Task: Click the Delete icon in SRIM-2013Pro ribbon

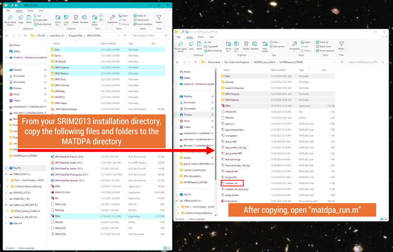Action: pos(76,19)
